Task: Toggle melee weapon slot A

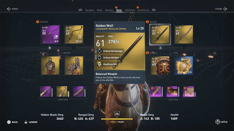Action: 160,48
